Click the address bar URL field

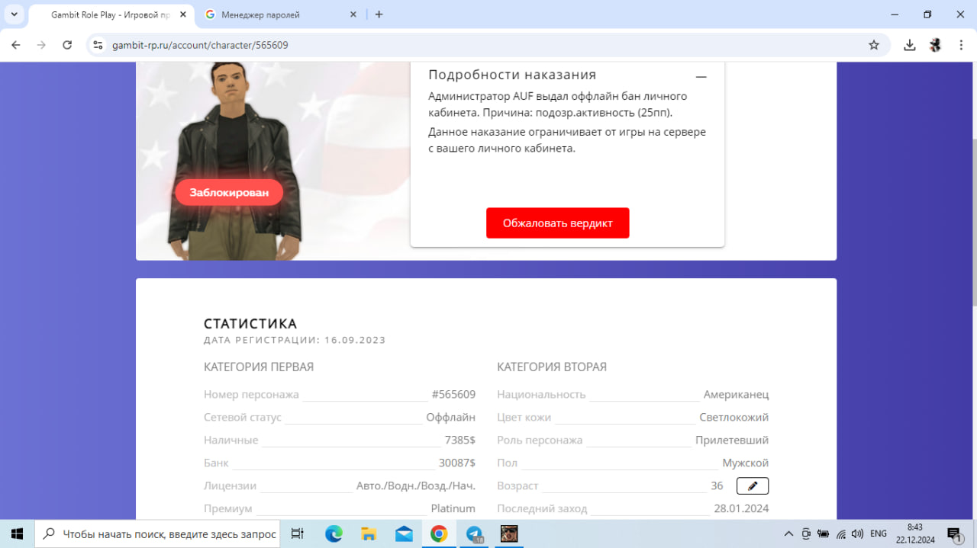coord(458,45)
